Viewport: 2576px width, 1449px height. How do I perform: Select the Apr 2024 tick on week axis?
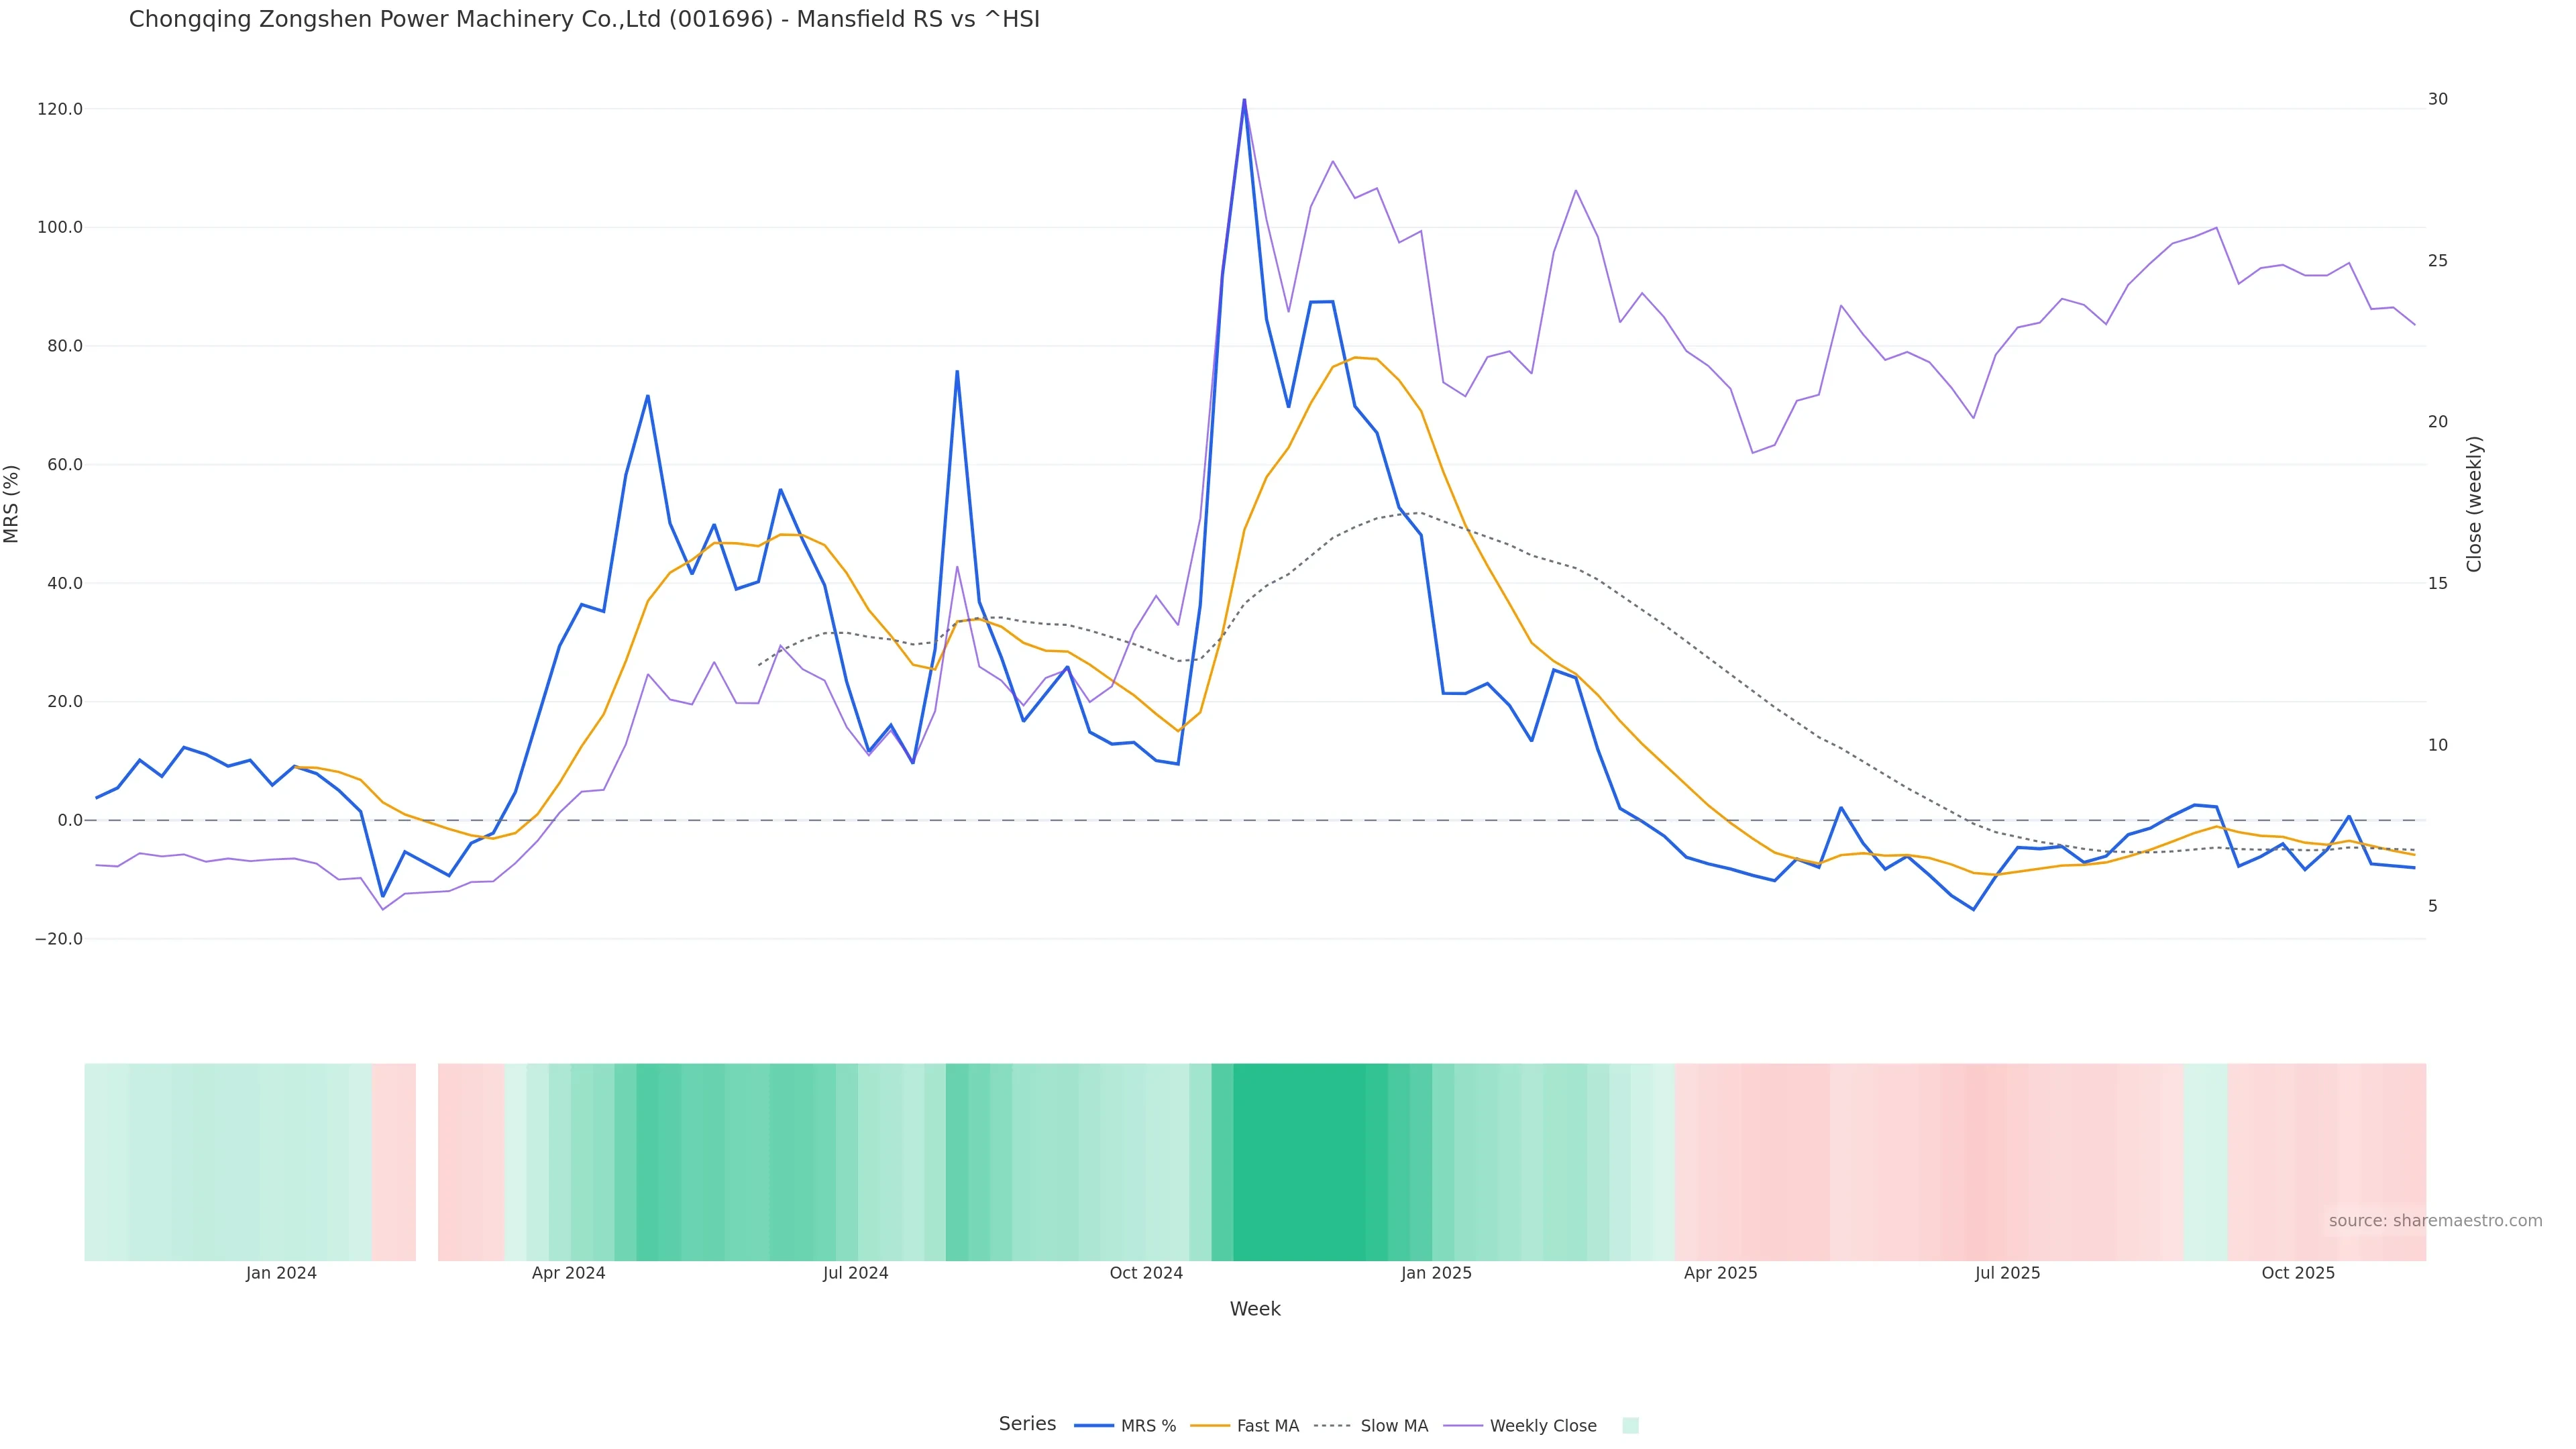click(x=568, y=1273)
